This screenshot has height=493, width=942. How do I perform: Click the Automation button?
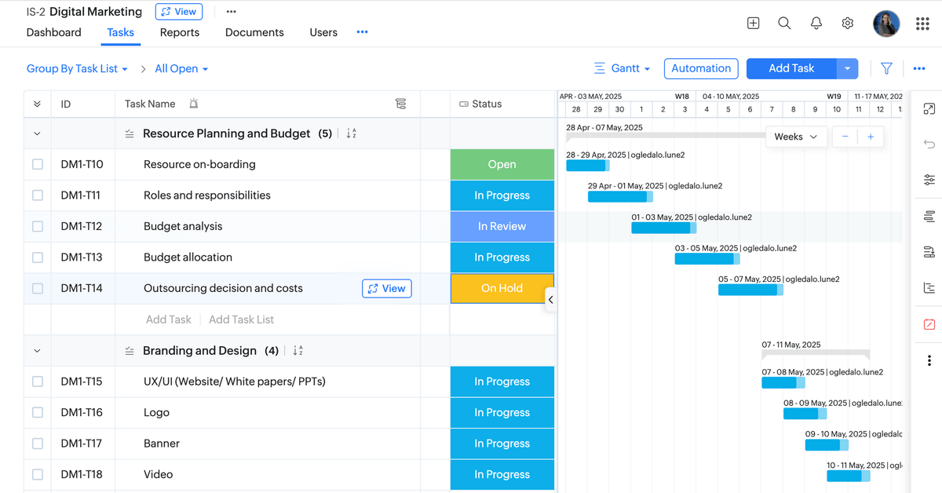click(x=701, y=69)
